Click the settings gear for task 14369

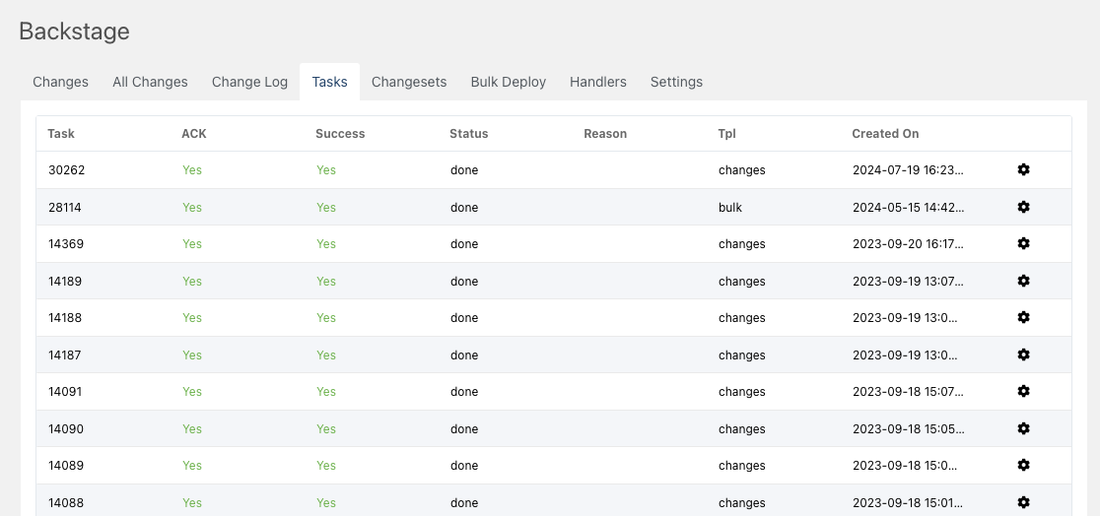(1023, 243)
